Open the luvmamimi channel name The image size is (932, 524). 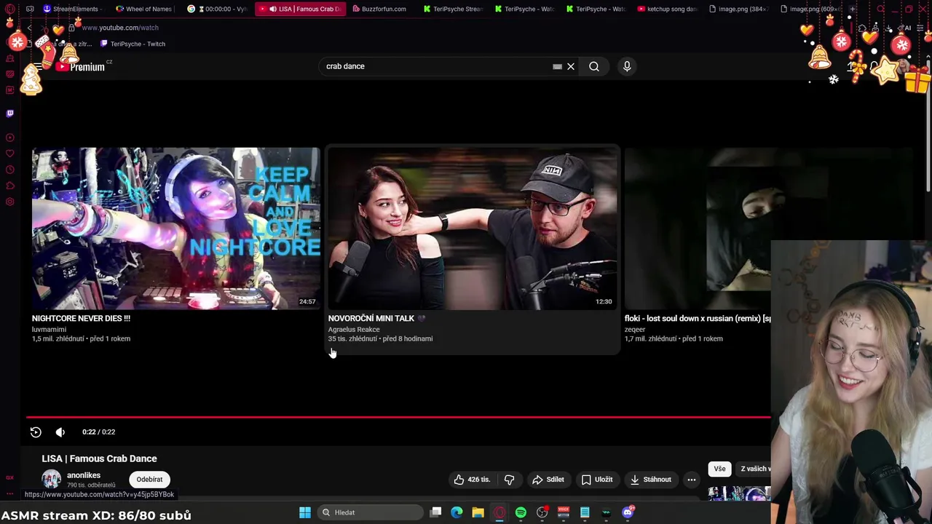[x=49, y=329]
